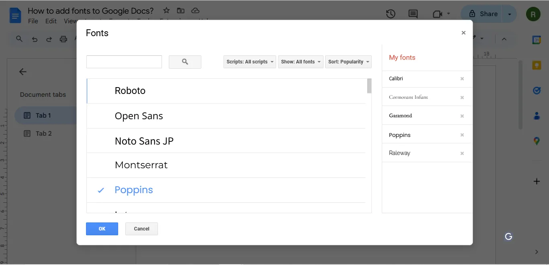Screen dimensions: 549x265
Task: Click Calibri in My fonts
Action: pos(396,79)
